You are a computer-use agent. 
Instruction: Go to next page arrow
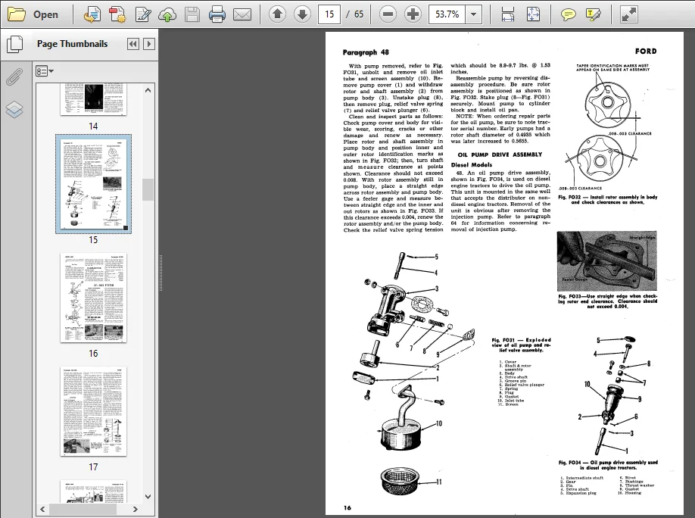coord(302,14)
